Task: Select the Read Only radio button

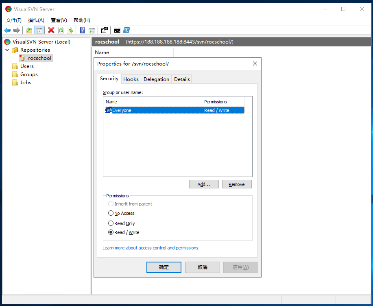Action: tap(111, 223)
